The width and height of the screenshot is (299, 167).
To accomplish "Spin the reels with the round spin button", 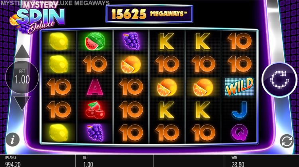I will 279,80.
